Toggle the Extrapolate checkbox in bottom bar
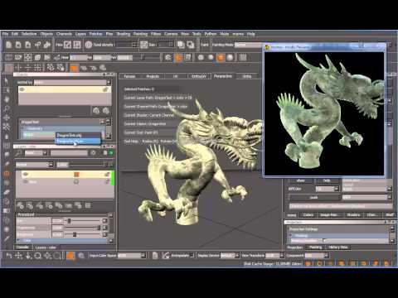Image resolution: width=398 pixels, height=298 pixels. [192, 255]
